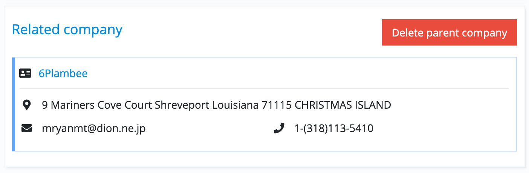
Task: Click the phone handset icon
Action: point(278,129)
